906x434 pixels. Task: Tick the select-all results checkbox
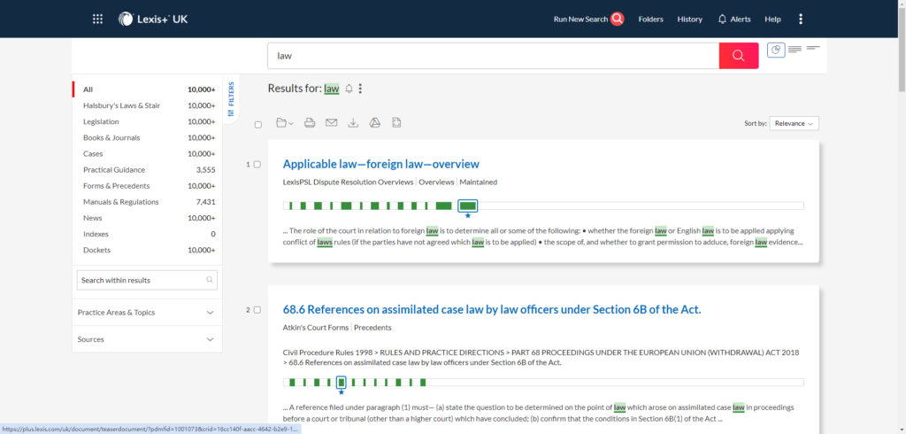tap(258, 124)
